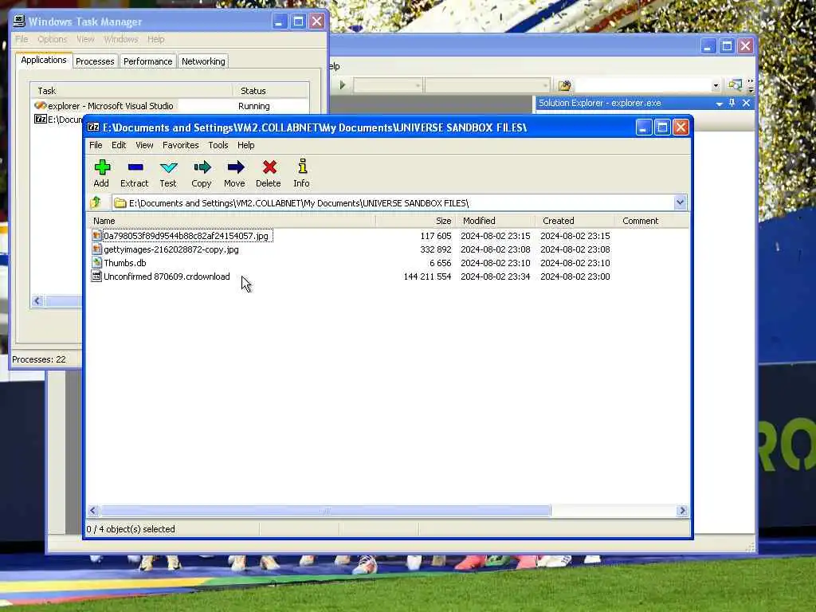This screenshot has height=612, width=816.
Task: Go up one folder with the arrow icon
Action: 96,202
